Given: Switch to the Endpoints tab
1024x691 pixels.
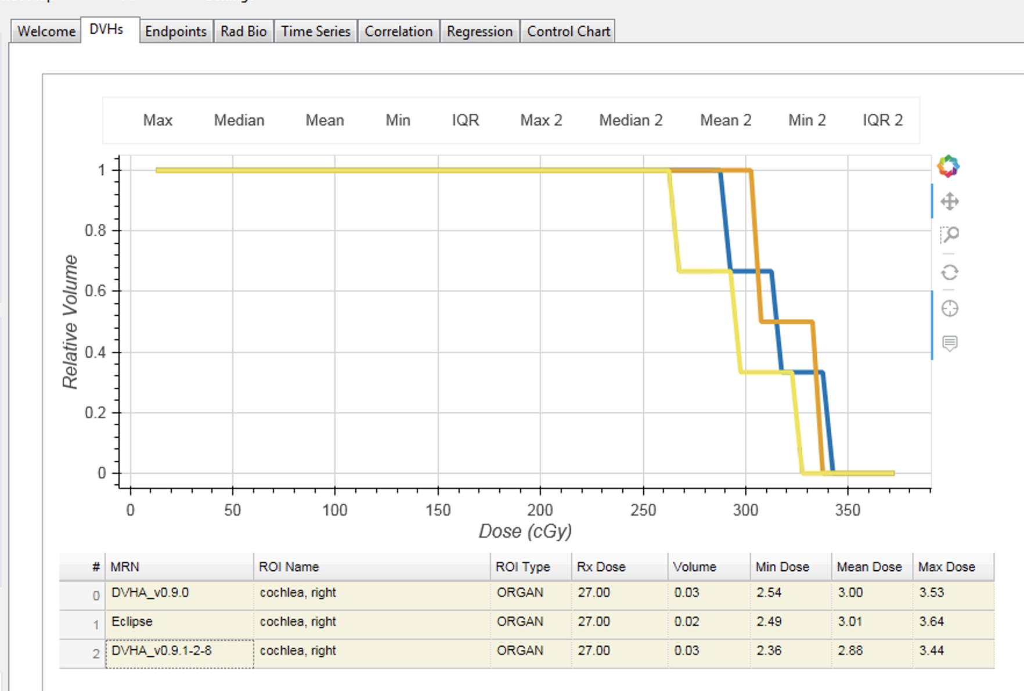Looking at the screenshot, I should tap(176, 31).
